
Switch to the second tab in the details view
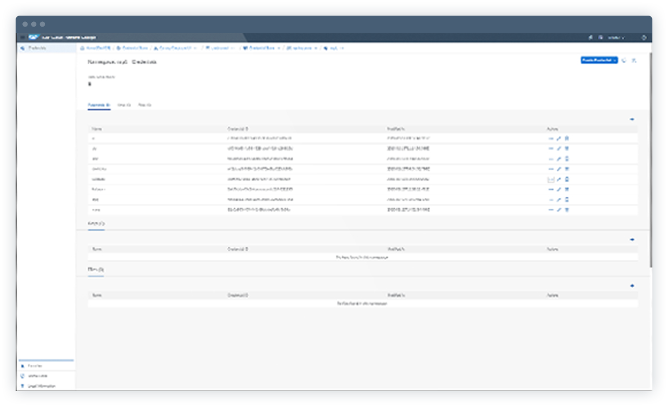pyautogui.click(x=123, y=104)
